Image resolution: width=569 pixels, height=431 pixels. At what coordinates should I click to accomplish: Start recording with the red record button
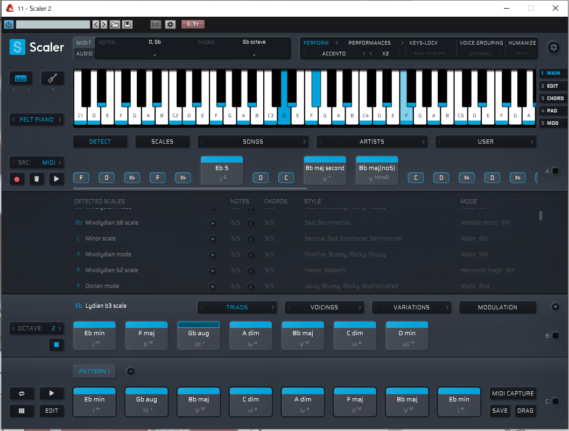17,179
